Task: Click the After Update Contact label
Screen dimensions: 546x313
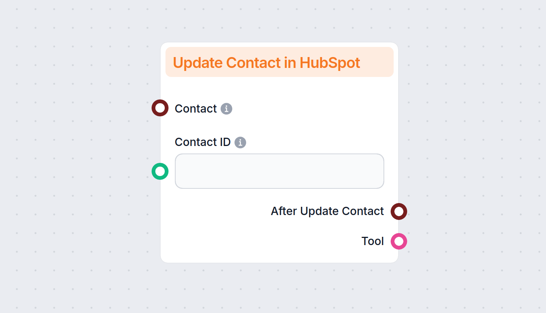Action: coord(327,211)
